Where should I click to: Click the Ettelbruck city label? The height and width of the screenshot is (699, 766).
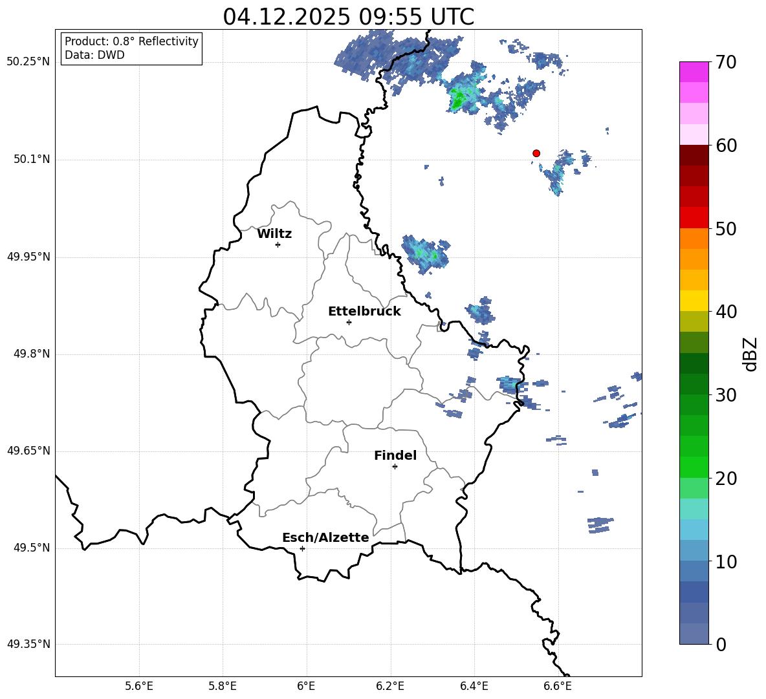pos(364,312)
